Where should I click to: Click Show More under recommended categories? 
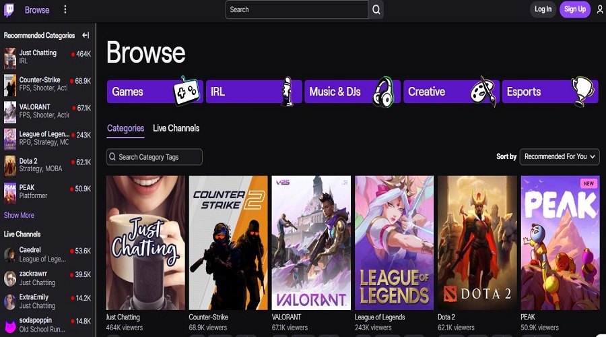pos(19,215)
